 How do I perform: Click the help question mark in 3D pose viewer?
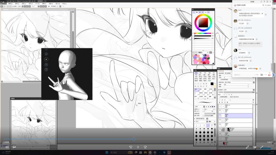[x=46, y=69]
